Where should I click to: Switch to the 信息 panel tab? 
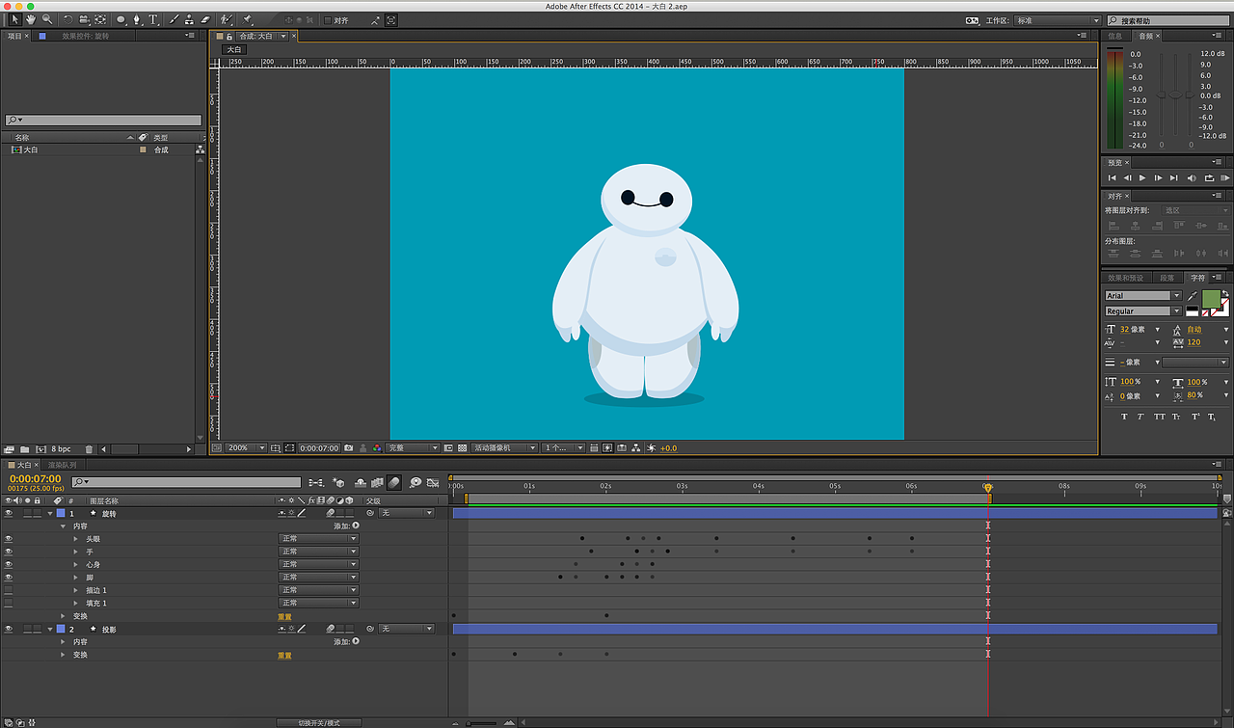[x=1114, y=36]
